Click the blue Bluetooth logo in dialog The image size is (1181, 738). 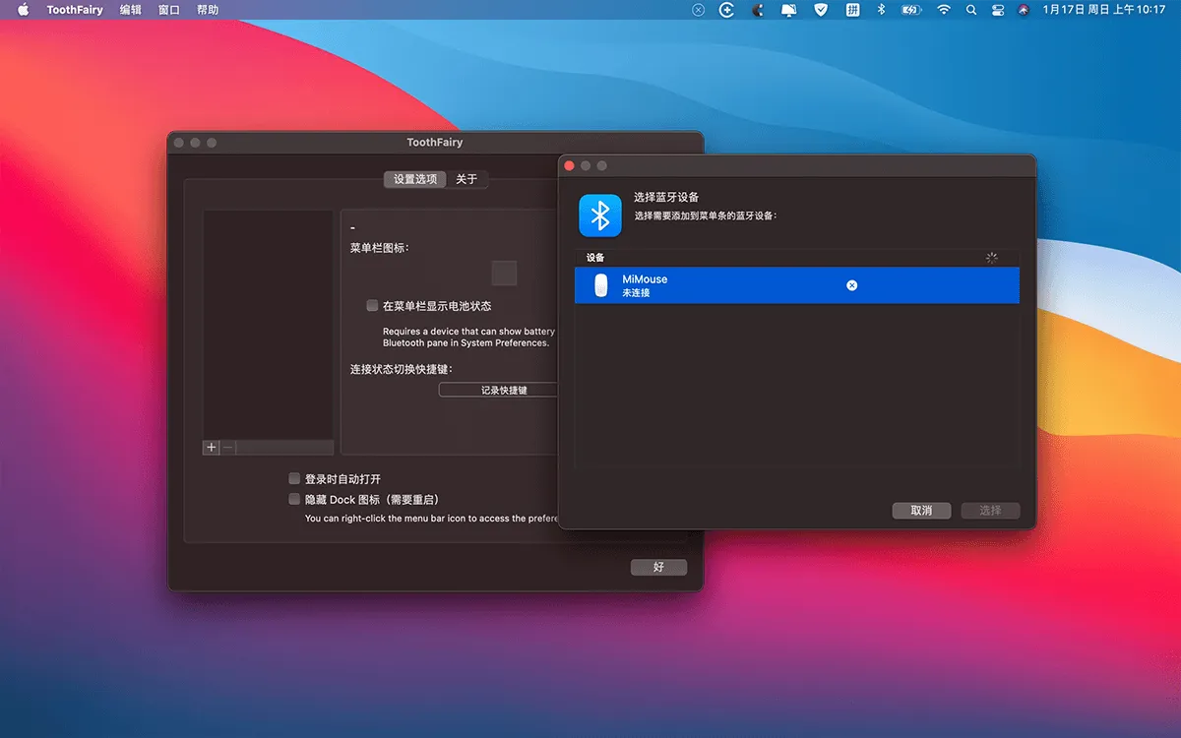click(599, 215)
